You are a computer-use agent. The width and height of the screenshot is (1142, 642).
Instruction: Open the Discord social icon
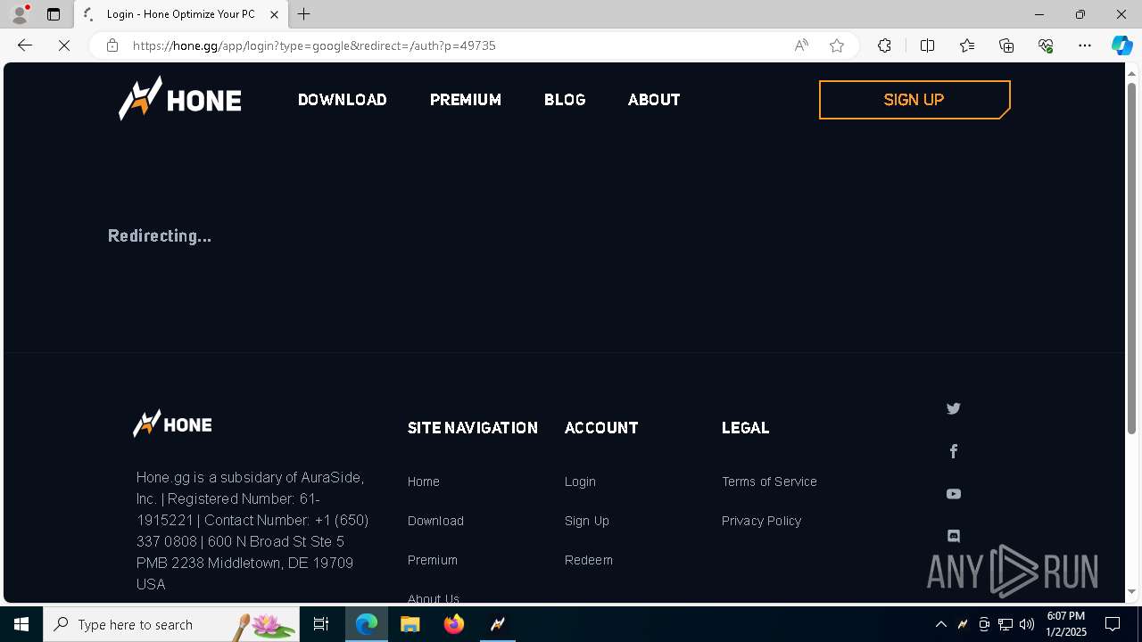[954, 536]
